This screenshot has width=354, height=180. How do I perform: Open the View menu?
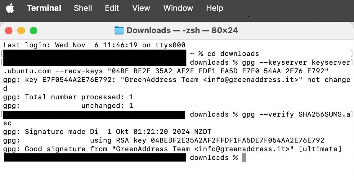click(141, 8)
